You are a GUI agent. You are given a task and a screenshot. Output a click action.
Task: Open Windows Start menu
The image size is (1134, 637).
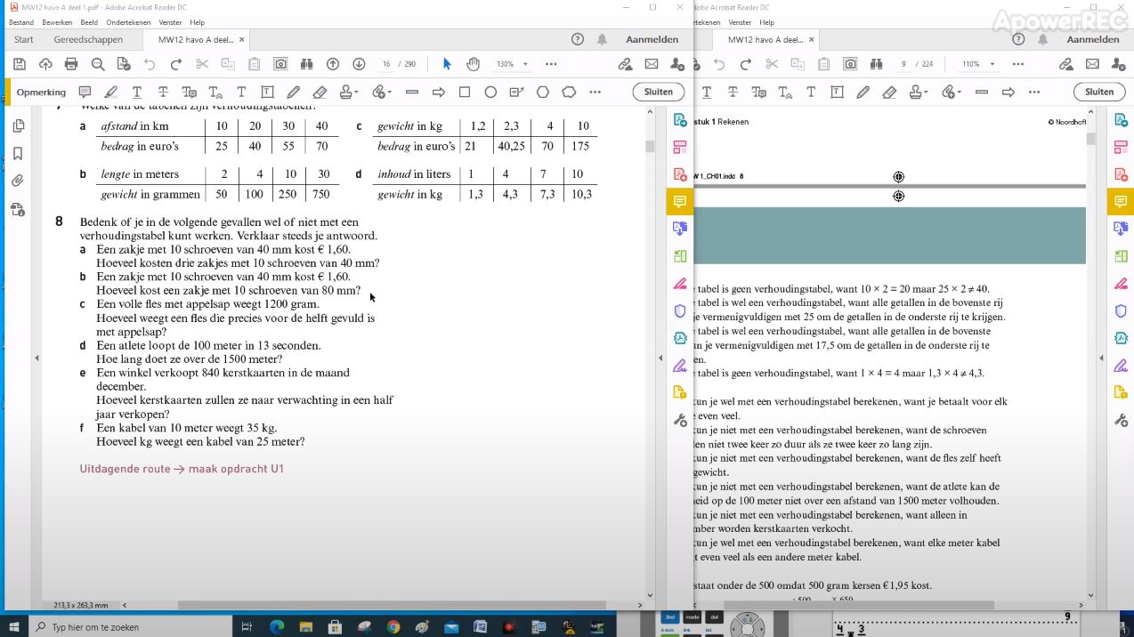(12, 626)
